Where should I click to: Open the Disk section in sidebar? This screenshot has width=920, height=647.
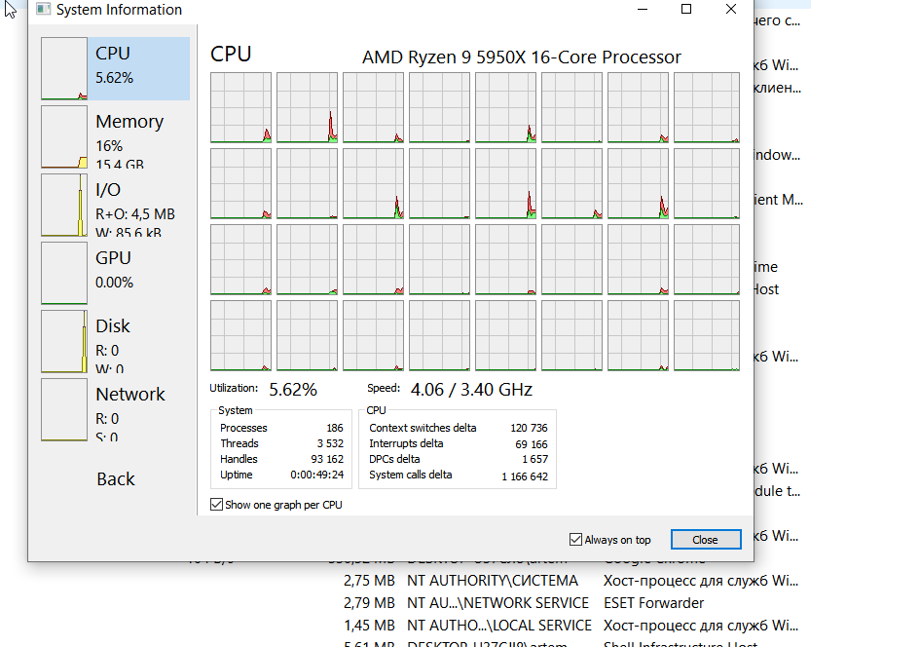115,341
